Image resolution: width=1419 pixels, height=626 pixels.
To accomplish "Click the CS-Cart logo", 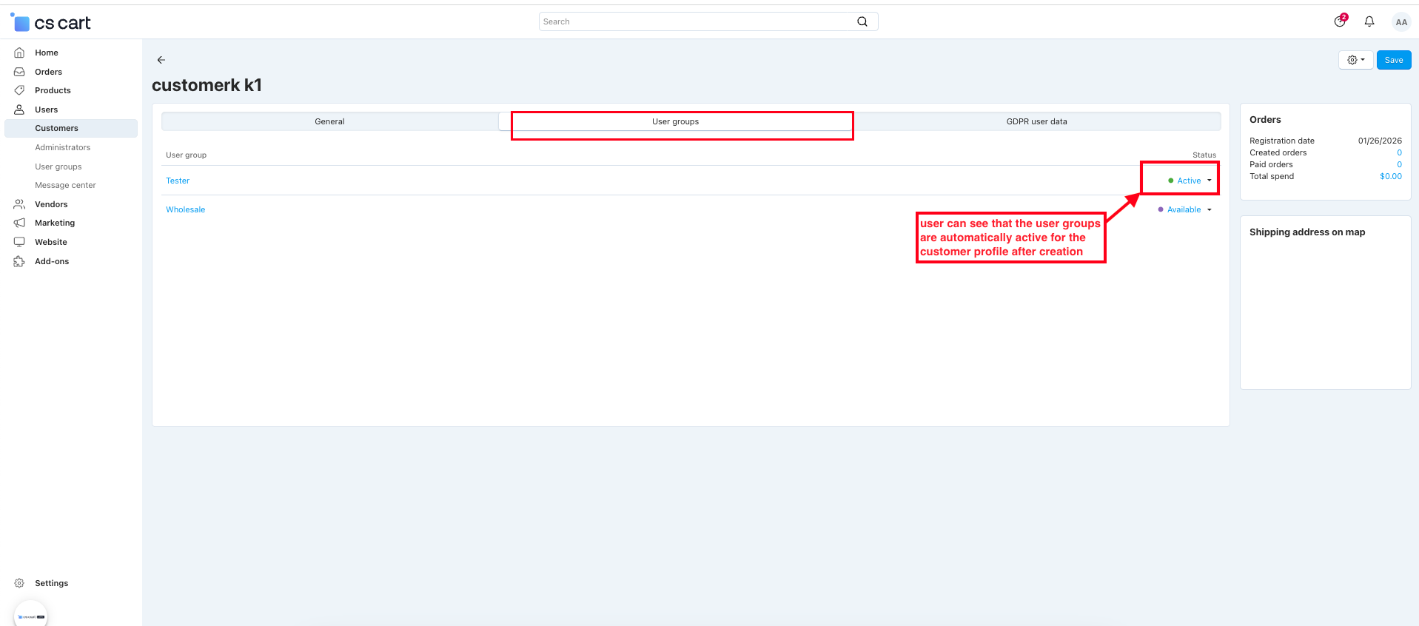I will click(52, 23).
